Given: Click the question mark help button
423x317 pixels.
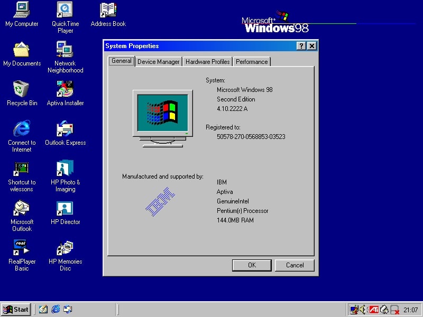Looking at the screenshot, I should 301,46.
